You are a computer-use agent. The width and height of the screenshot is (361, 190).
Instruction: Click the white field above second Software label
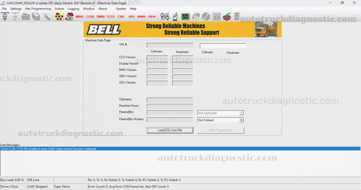[x=223, y=46]
